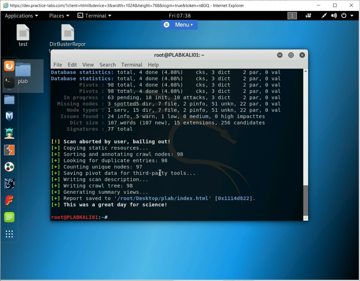Open the Terminal dropdown in the top bar
Viewport: 360px width, 281px height.
tap(94, 16)
